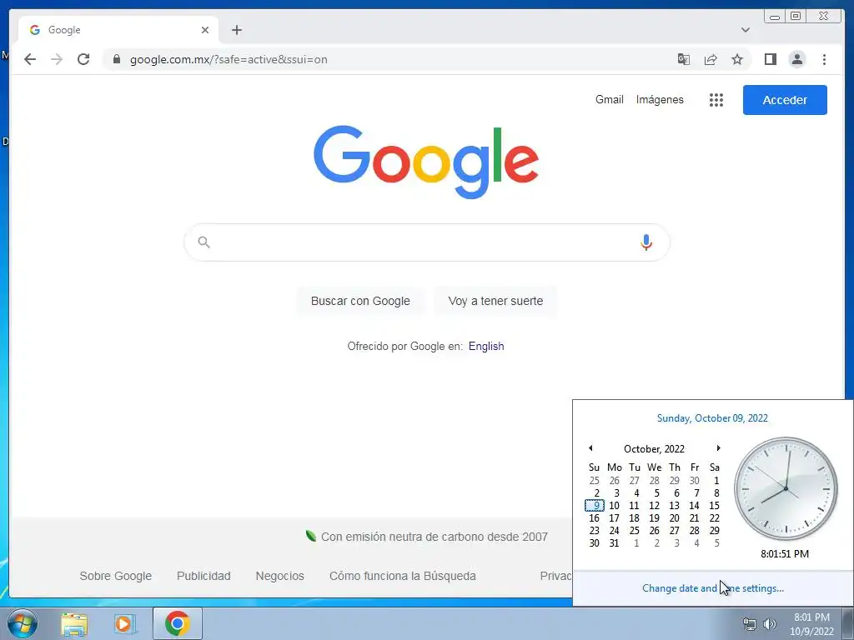This screenshot has width=854, height=640.
Task: Click Voy a tener suerte button
Action: point(495,301)
